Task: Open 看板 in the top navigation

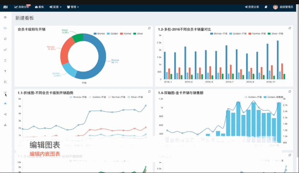Action: pyautogui.click(x=39, y=7)
